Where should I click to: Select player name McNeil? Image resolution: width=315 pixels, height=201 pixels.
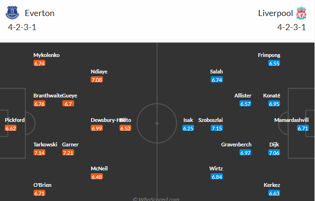click(100, 169)
